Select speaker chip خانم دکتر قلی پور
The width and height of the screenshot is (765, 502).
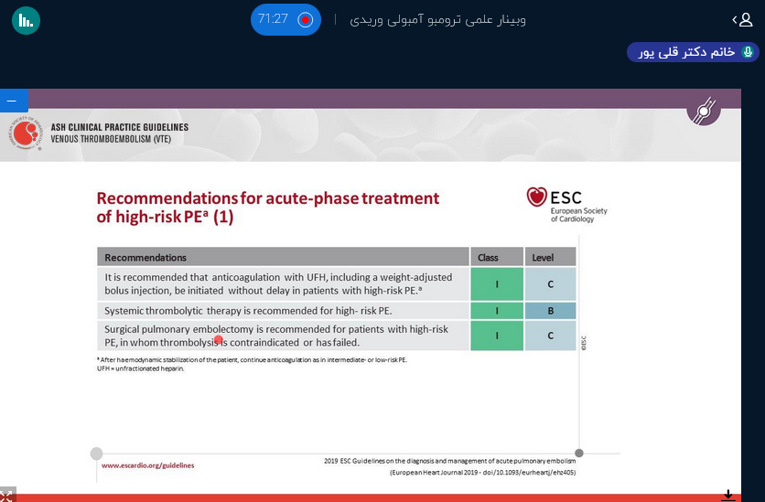pyautogui.click(x=693, y=51)
